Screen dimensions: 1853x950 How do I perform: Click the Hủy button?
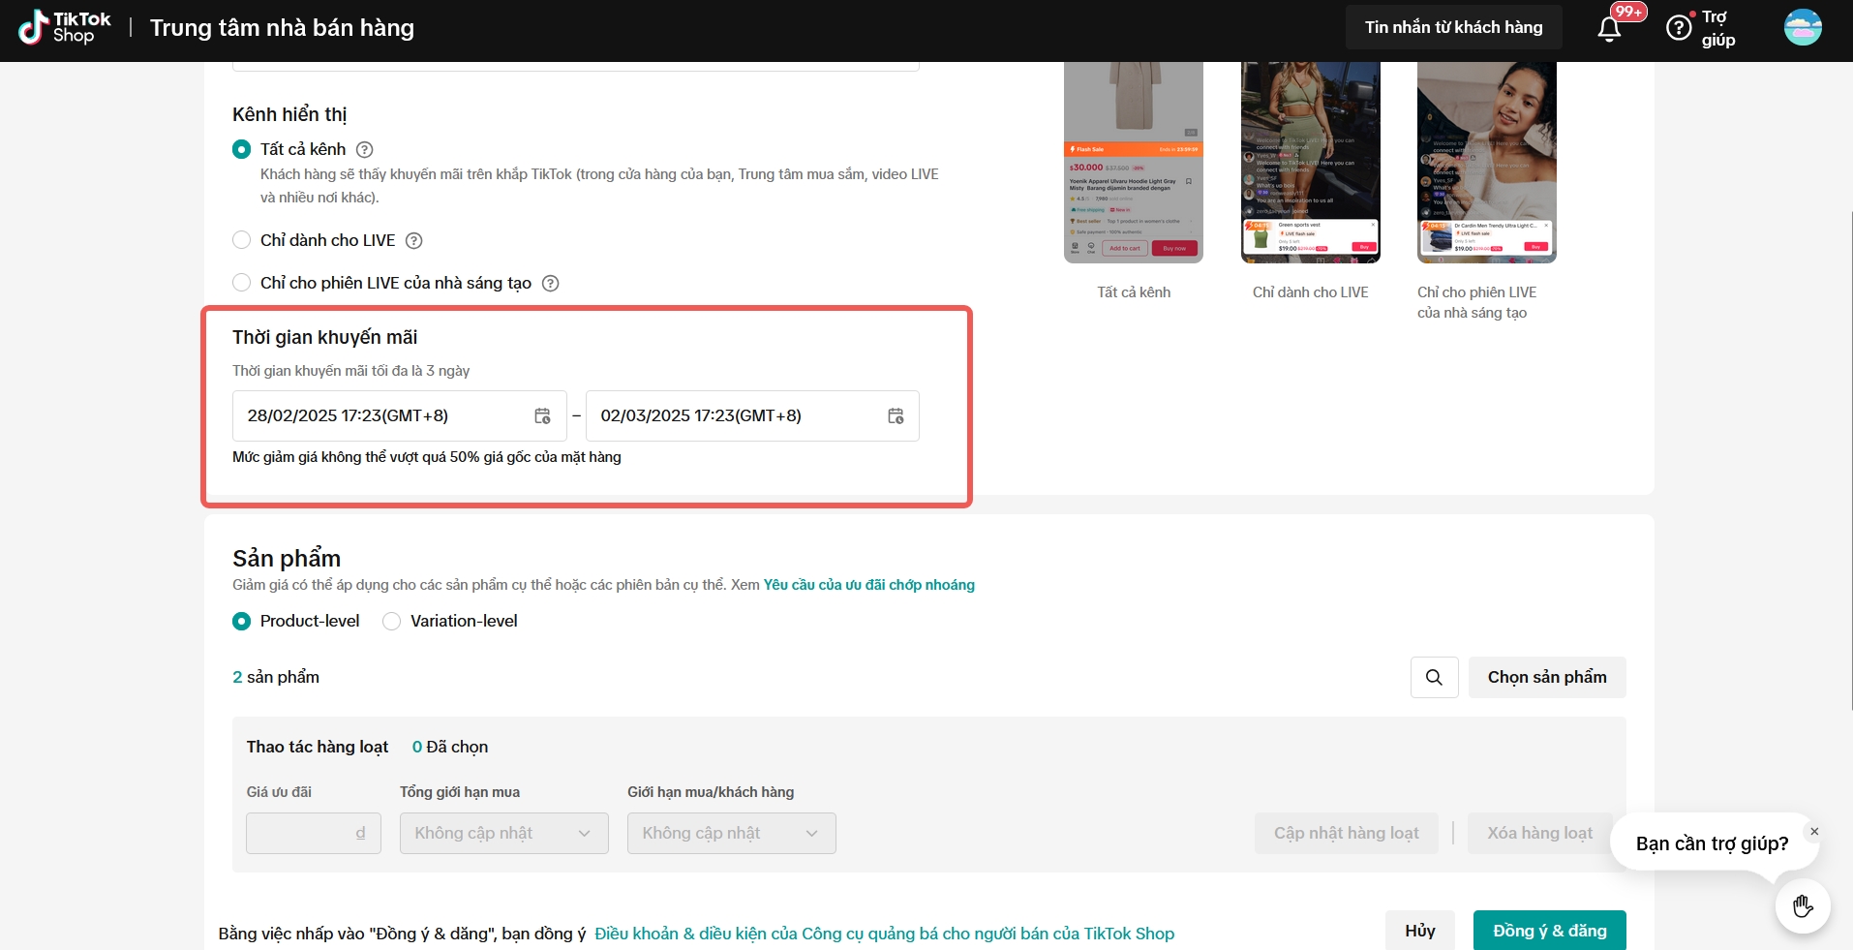1420,931
